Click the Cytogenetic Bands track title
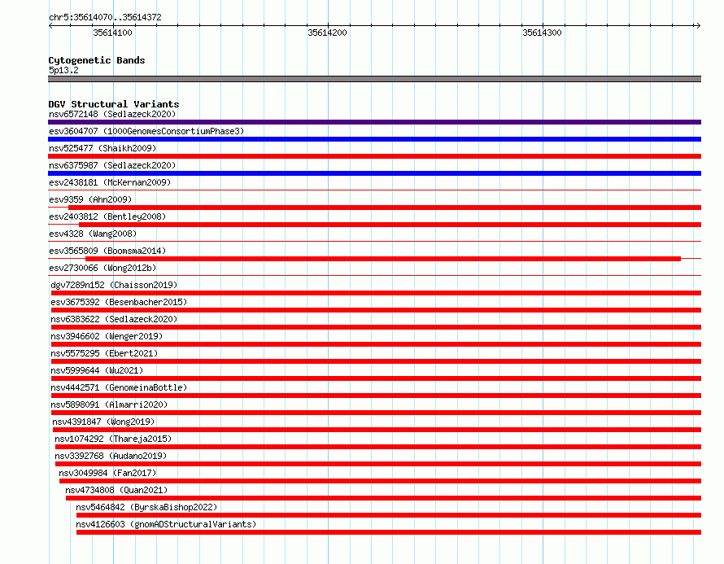724x564 pixels. click(97, 60)
